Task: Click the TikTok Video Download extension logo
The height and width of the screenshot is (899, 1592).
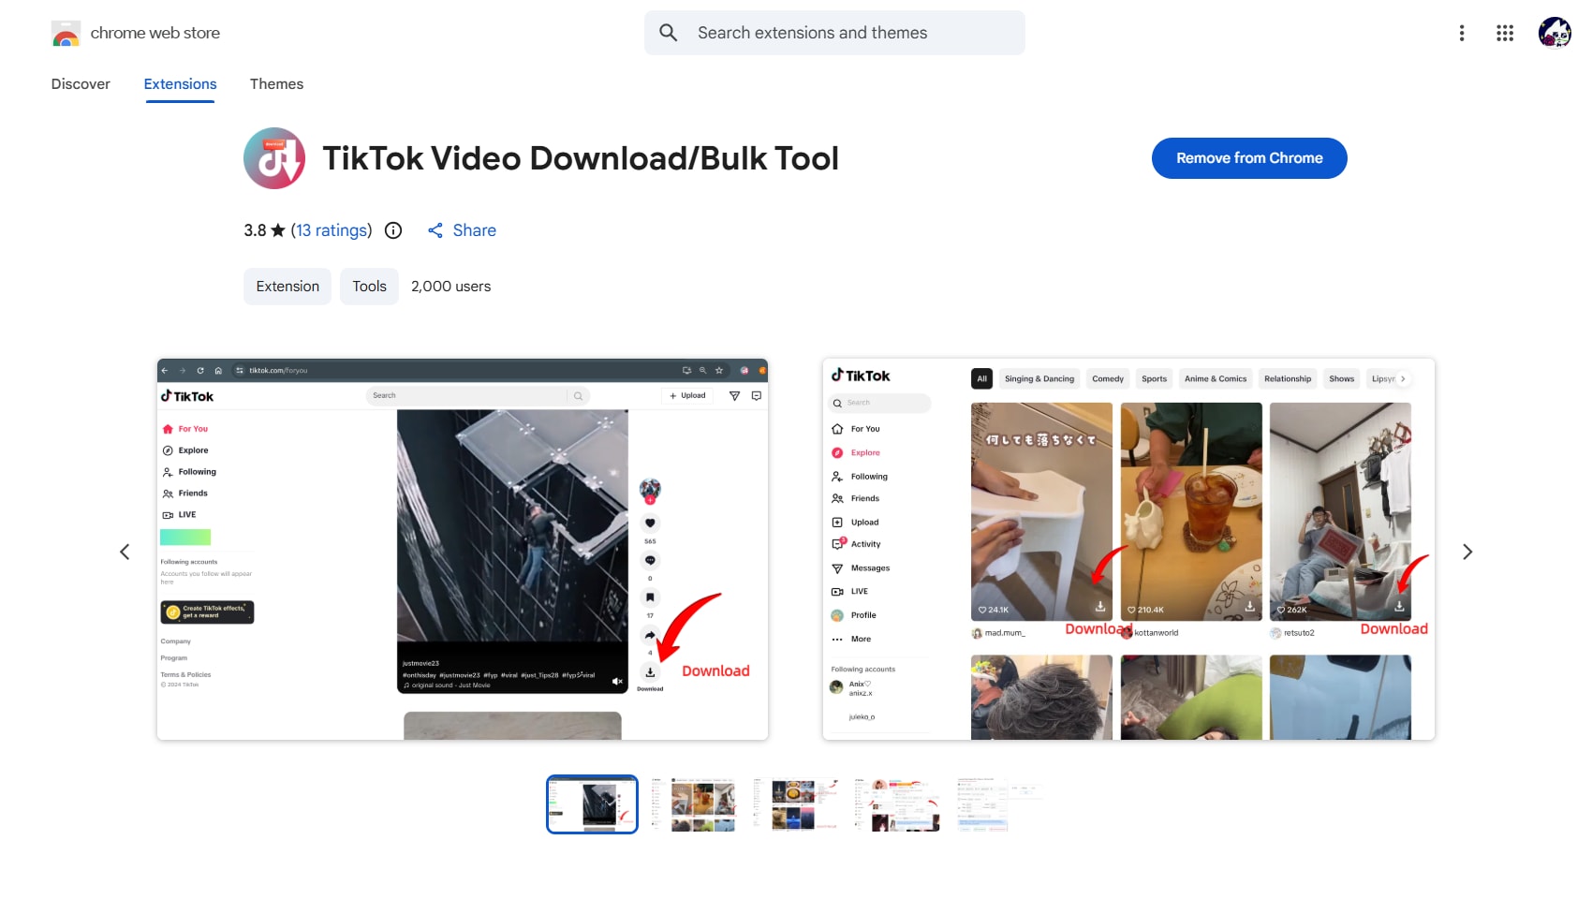Action: coord(274,158)
